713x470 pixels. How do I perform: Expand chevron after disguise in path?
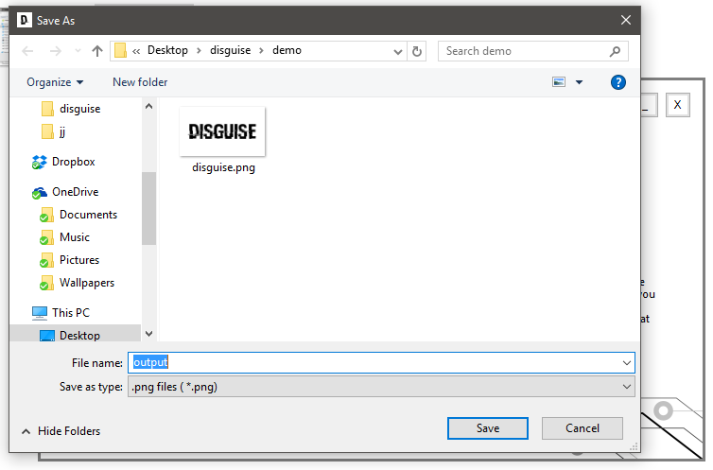click(x=261, y=50)
